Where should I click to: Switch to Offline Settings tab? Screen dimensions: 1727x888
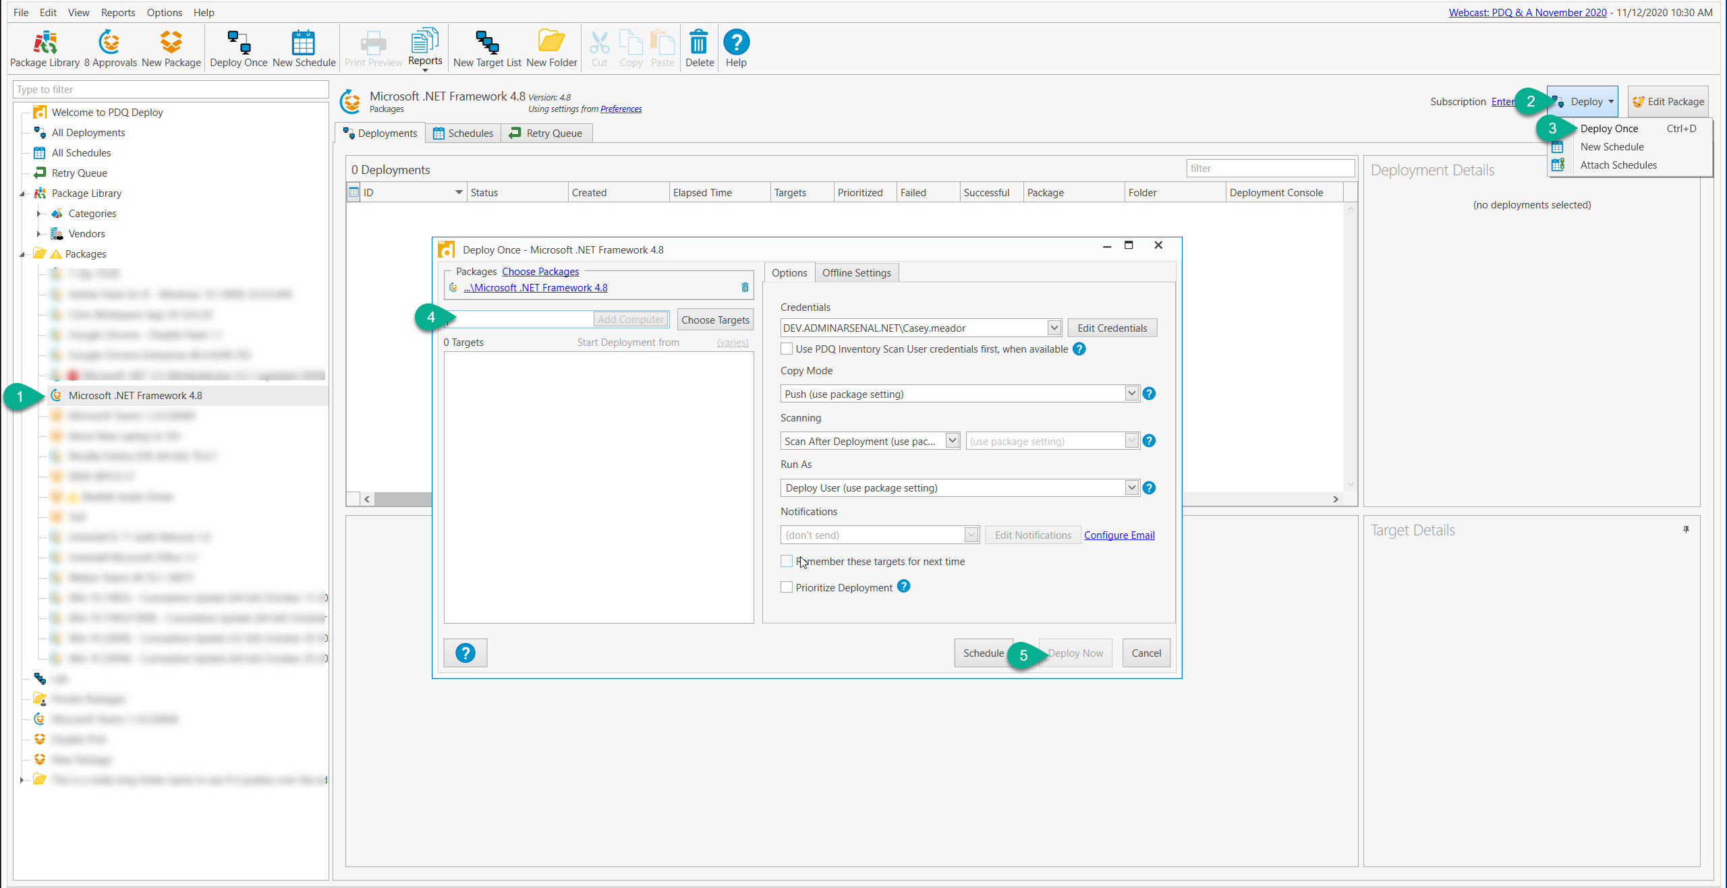coord(856,273)
